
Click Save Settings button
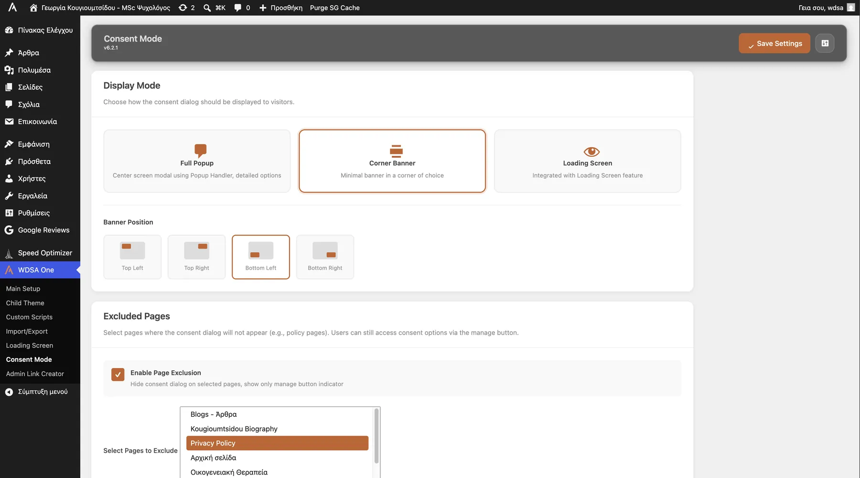pos(774,43)
